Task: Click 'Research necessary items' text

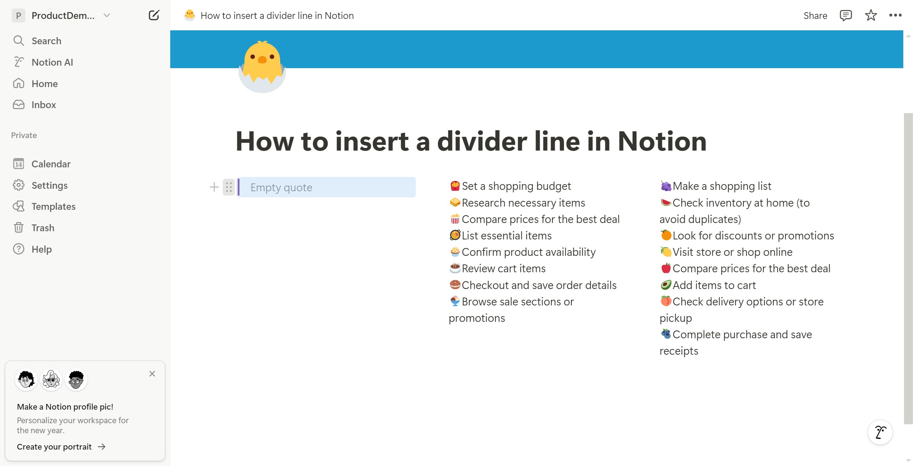Action: 524,203
